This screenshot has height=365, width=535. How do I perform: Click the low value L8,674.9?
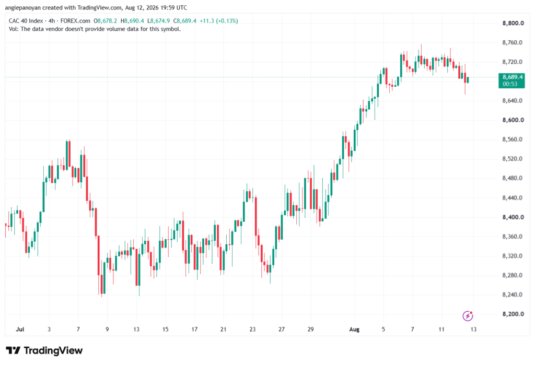coord(159,21)
